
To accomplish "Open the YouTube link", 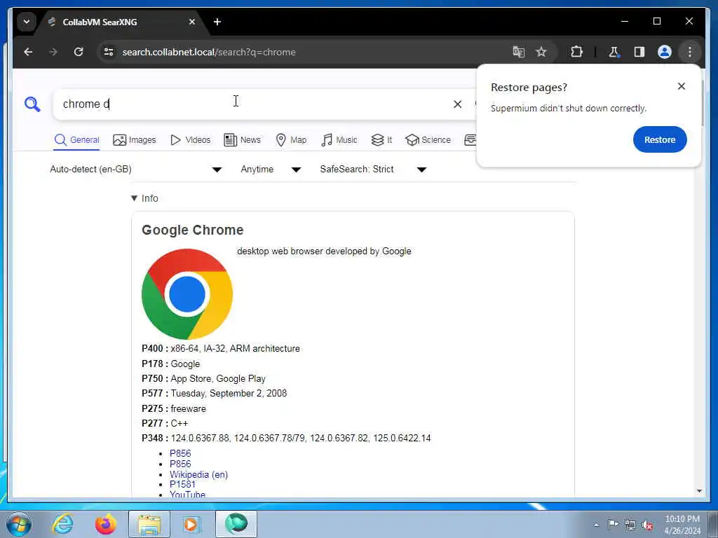I will 188,494.
